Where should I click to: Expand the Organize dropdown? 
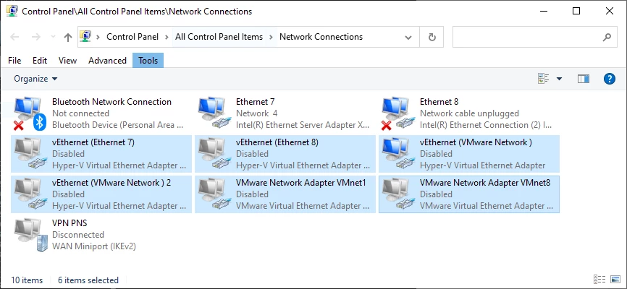coord(35,79)
